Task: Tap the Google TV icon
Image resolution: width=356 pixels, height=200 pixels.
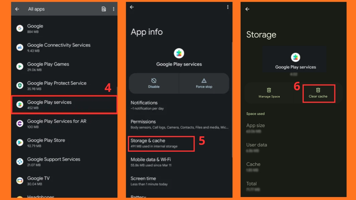Action: 20,181
